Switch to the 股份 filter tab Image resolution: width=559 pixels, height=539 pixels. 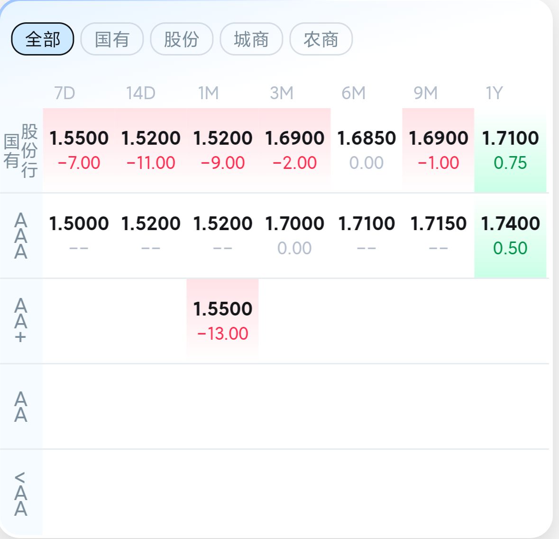[x=182, y=39]
